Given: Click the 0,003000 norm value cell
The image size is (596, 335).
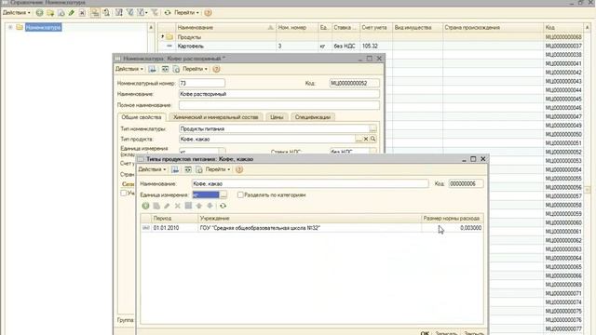Looking at the screenshot, I should click(x=453, y=228).
